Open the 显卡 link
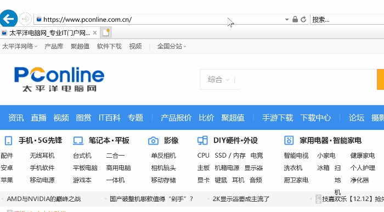Viewport: 384px width, 212px height. click(x=204, y=180)
